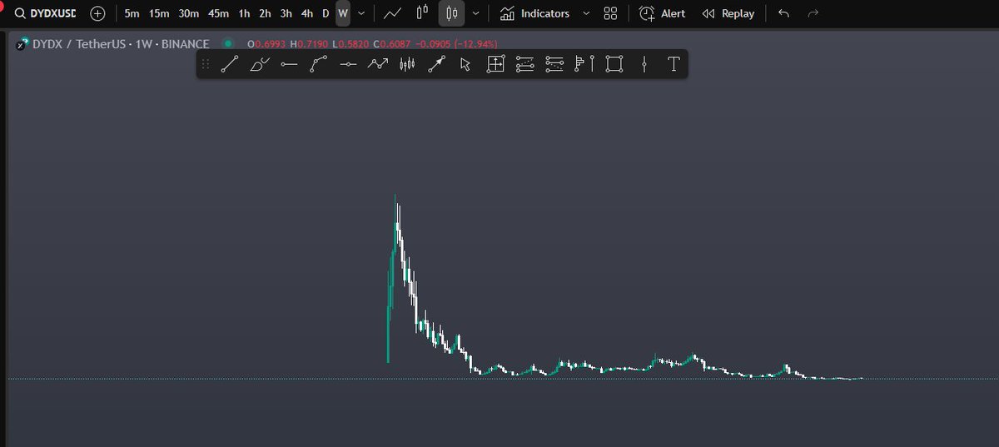Select the zigzag arrow path tool
Image resolution: width=999 pixels, height=447 pixels.
378,64
